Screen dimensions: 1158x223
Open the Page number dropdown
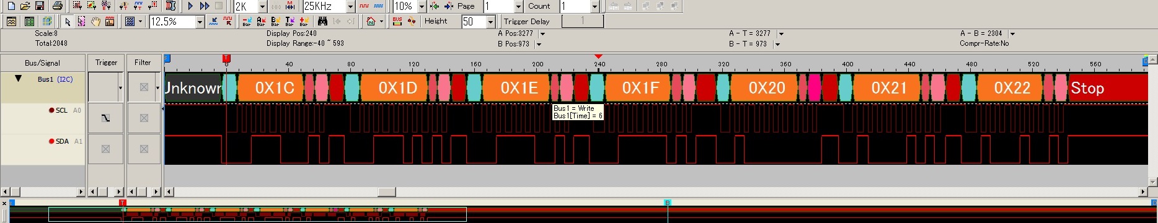tap(518, 6)
